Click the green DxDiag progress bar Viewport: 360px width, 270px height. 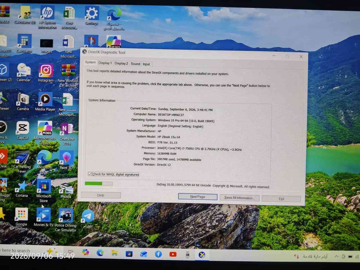pyautogui.click(x=98, y=183)
